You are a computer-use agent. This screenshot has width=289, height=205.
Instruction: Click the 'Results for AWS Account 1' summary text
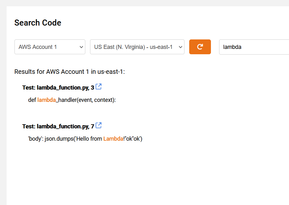[x=70, y=72]
